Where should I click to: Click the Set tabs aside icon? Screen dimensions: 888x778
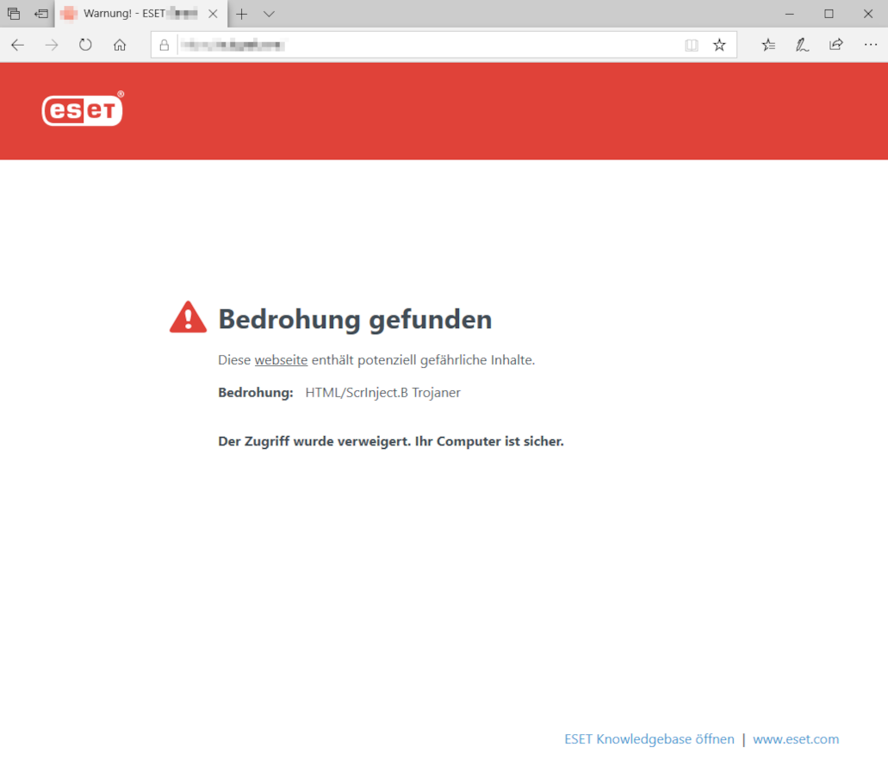pyautogui.click(x=13, y=14)
